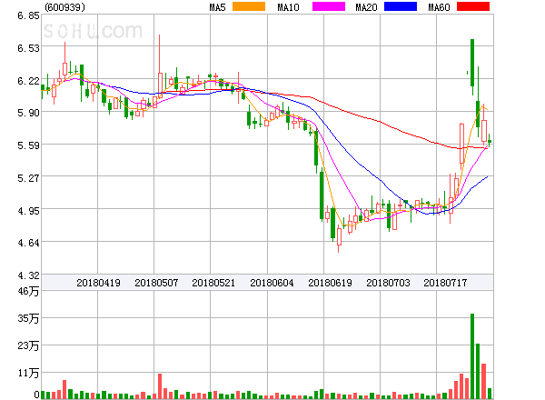Click the MA20 legend label

click(366, 7)
